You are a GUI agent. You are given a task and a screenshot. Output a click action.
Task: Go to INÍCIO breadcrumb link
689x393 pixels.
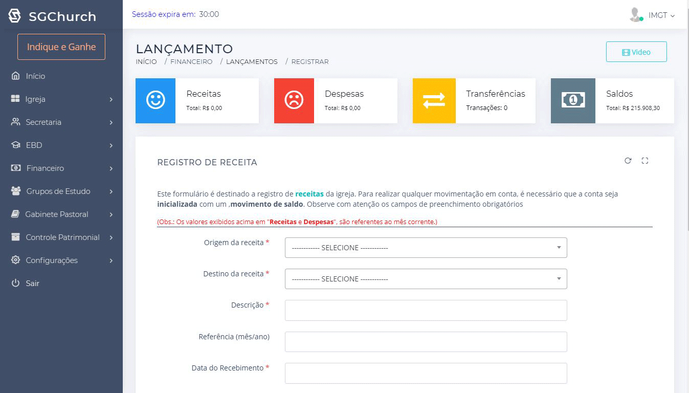(146, 61)
